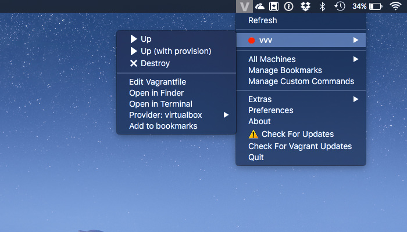Click the Dropbox menu bar icon
407x232 pixels.
pos(305,6)
